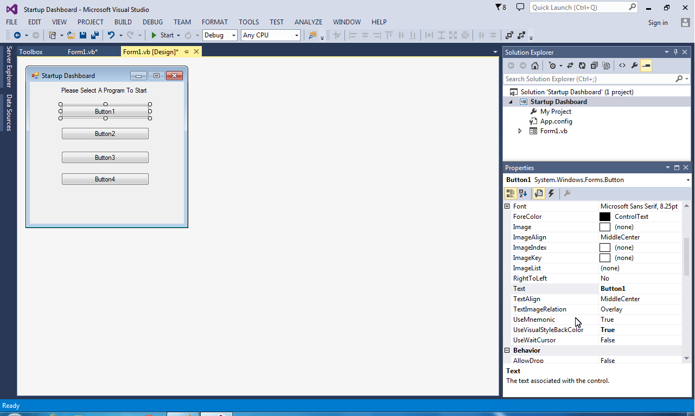This screenshot has width=695, height=416.
Task: Click the notifications flag icon
Action: pos(501,8)
